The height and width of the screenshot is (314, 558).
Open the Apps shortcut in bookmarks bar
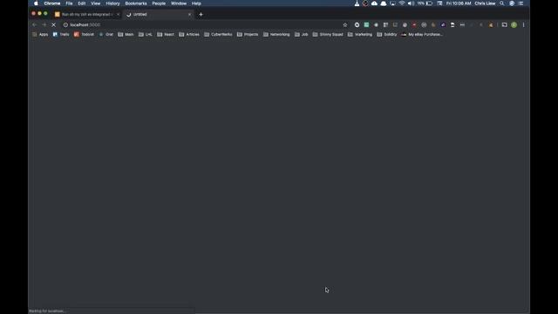click(40, 35)
